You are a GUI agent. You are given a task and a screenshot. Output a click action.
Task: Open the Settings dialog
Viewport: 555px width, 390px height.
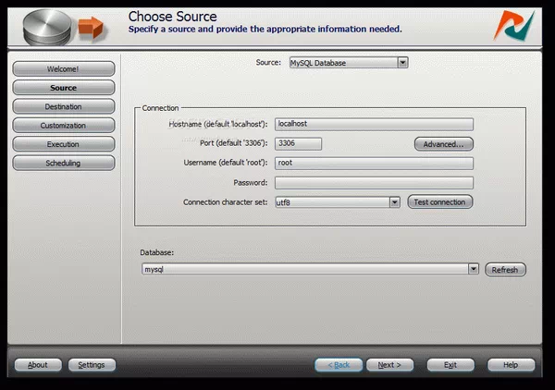(92, 364)
